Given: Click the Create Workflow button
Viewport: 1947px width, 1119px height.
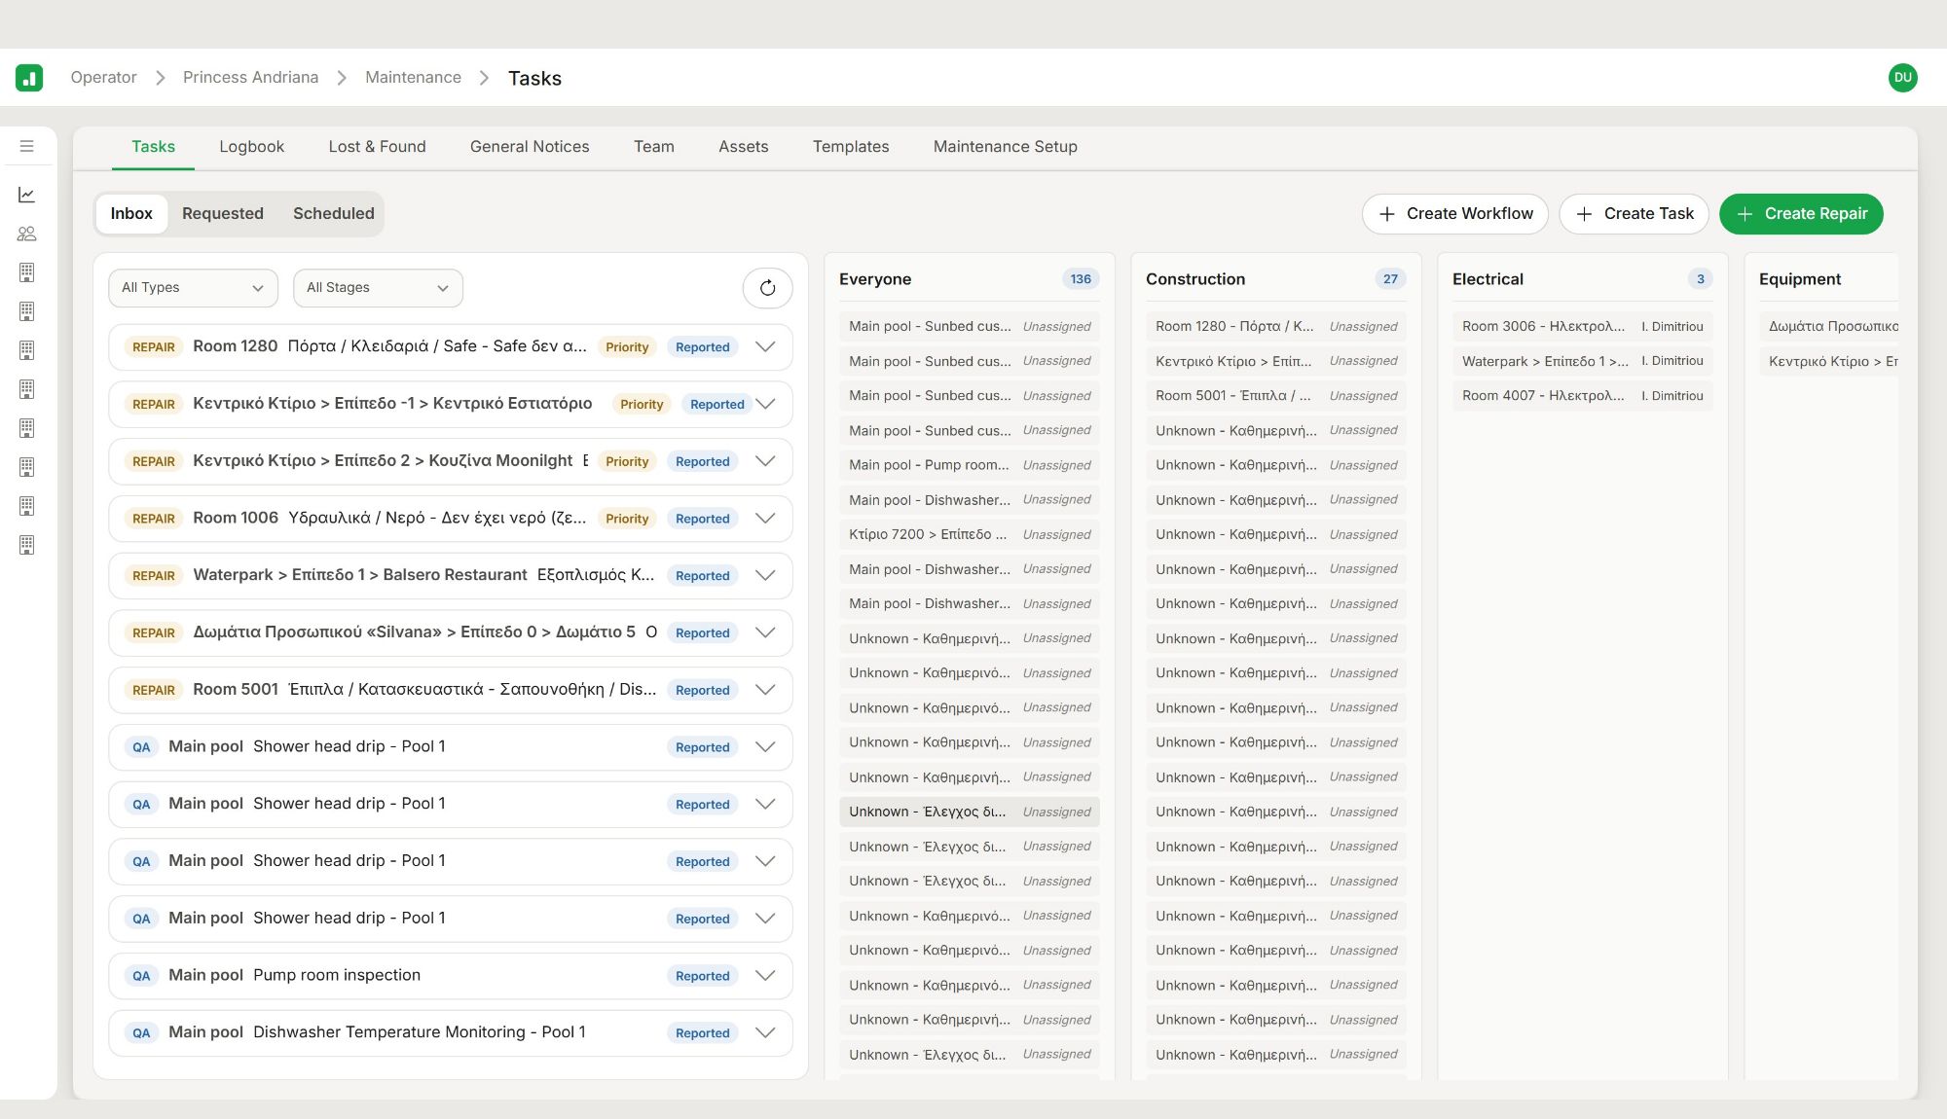Looking at the screenshot, I should pos(1455,214).
